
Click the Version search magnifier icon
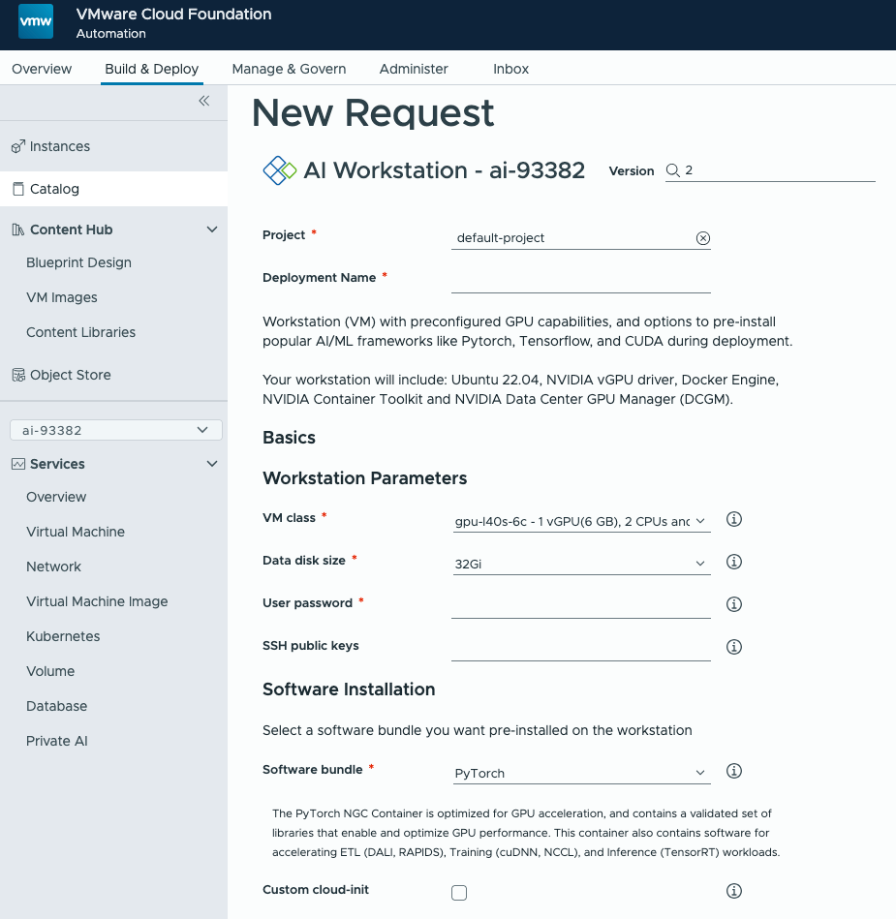(x=672, y=170)
